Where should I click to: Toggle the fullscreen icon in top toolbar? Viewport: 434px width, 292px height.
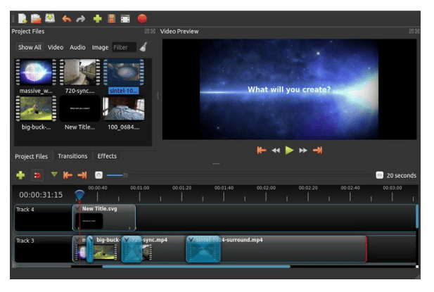(x=125, y=19)
